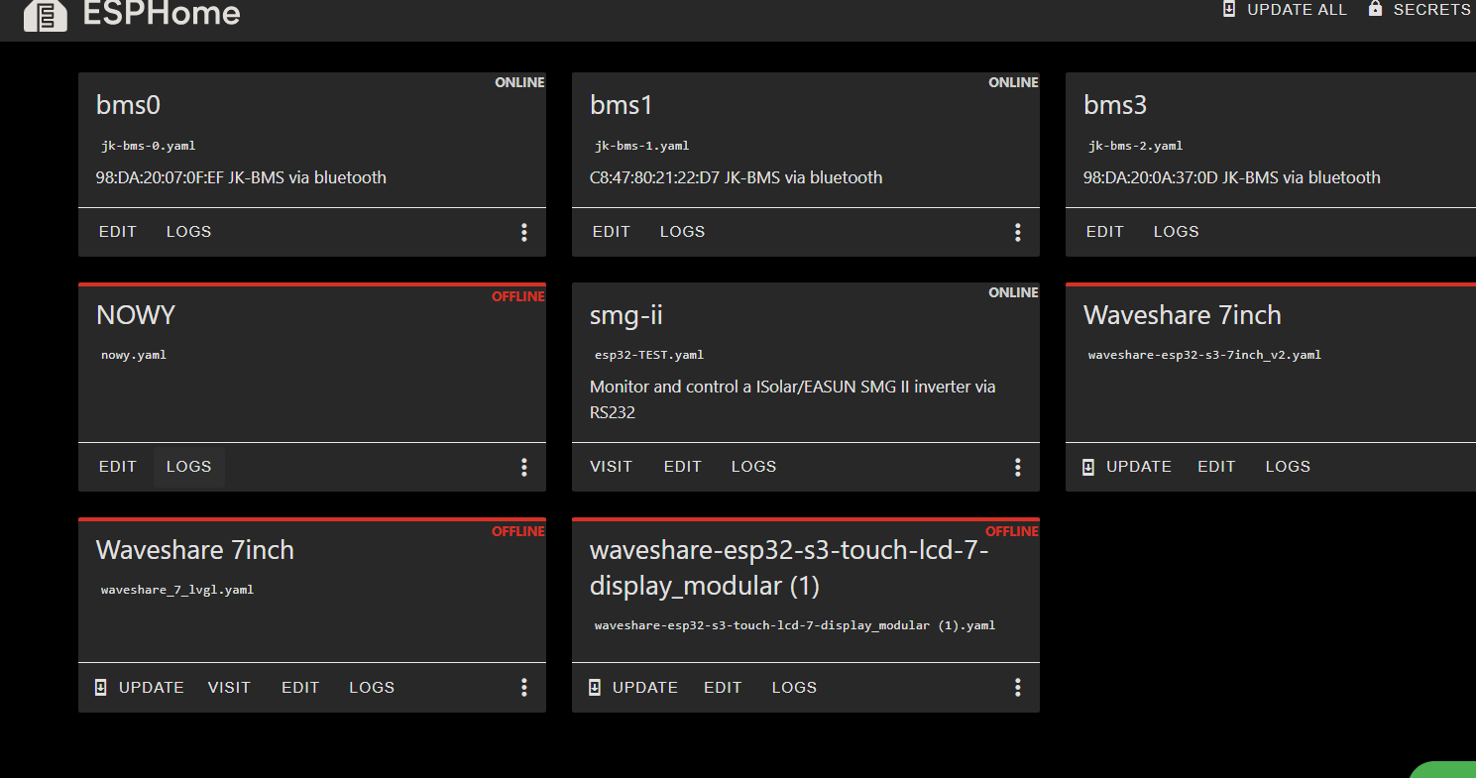
Task: Click the bms3 card title
Action: [x=1115, y=105]
